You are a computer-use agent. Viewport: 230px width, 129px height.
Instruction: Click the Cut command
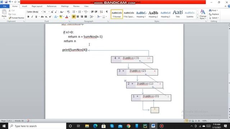11,10
